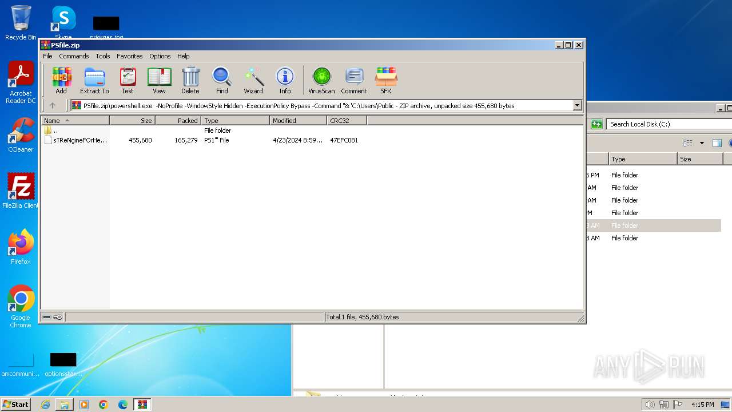
Task: Open FileZilla Client shortcut
Action: (21, 191)
